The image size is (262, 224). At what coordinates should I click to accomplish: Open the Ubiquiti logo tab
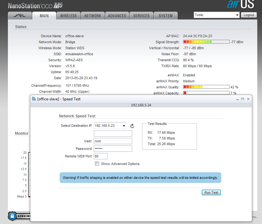coord(20,16)
